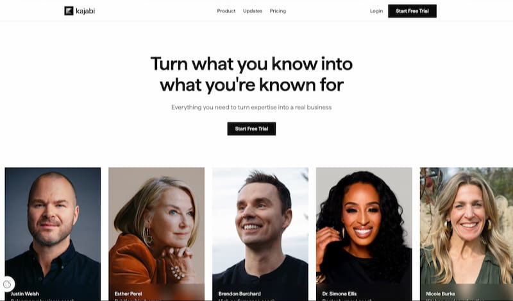513x301 pixels.
Task: Select Dr. Simone Ellis's portrait card
Action: pyautogui.click(x=364, y=234)
